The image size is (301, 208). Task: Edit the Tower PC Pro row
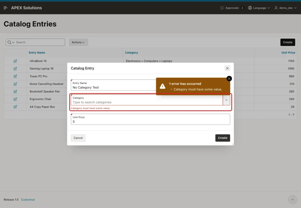pos(15,76)
